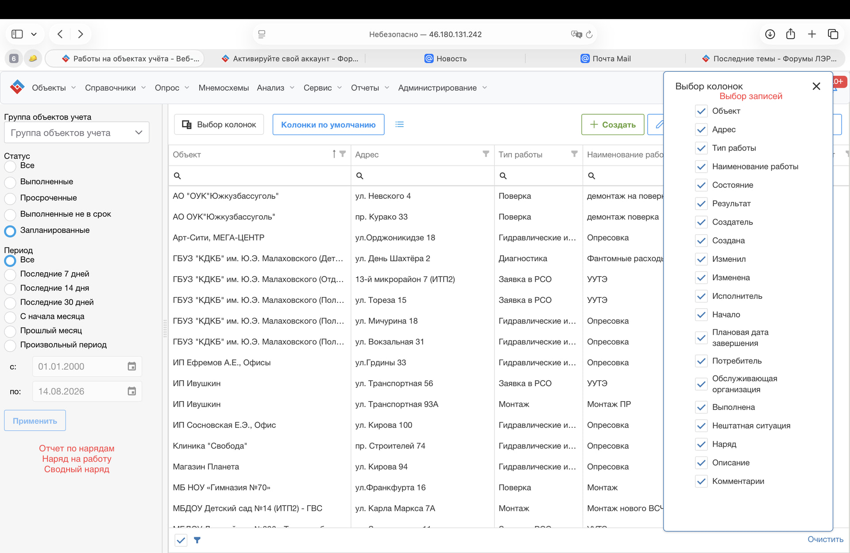
Task: Expand the Справочники menu
Action: [115, 88]
